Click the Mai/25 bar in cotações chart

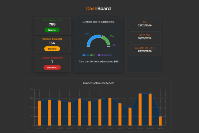(60, 113)
